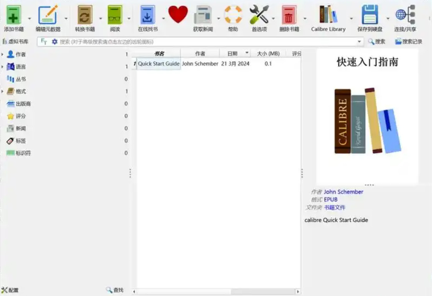Open the Virtual library (虚拟书库) button
The height and width of the screenshot is (296, 432).
click(16, 42)
